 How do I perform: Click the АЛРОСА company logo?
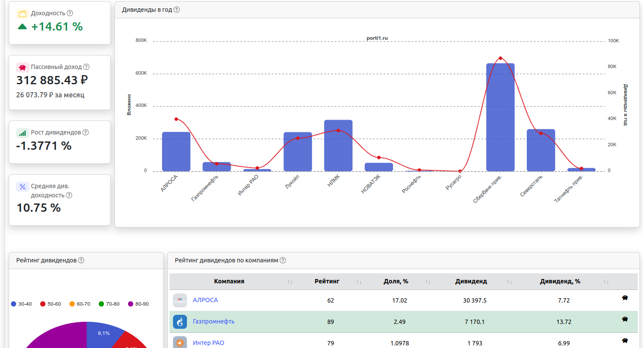click(x=180, y=300)
